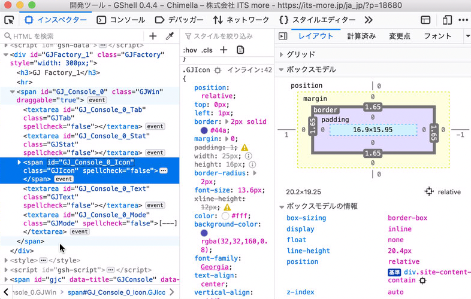471x299 pixels.
Task: Click the HTML search field
Action: click(x=72, y=36)
